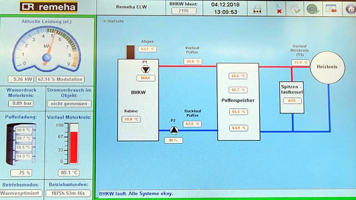This screenshot has height=200, width=356.
Task: Click the Abgas temperature value
Action: click(147, 49)
